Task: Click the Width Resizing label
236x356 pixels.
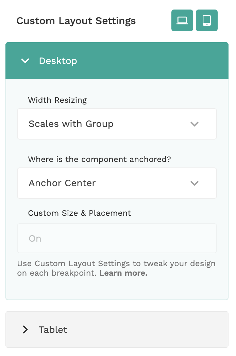Action: click(x=57, y=100)
